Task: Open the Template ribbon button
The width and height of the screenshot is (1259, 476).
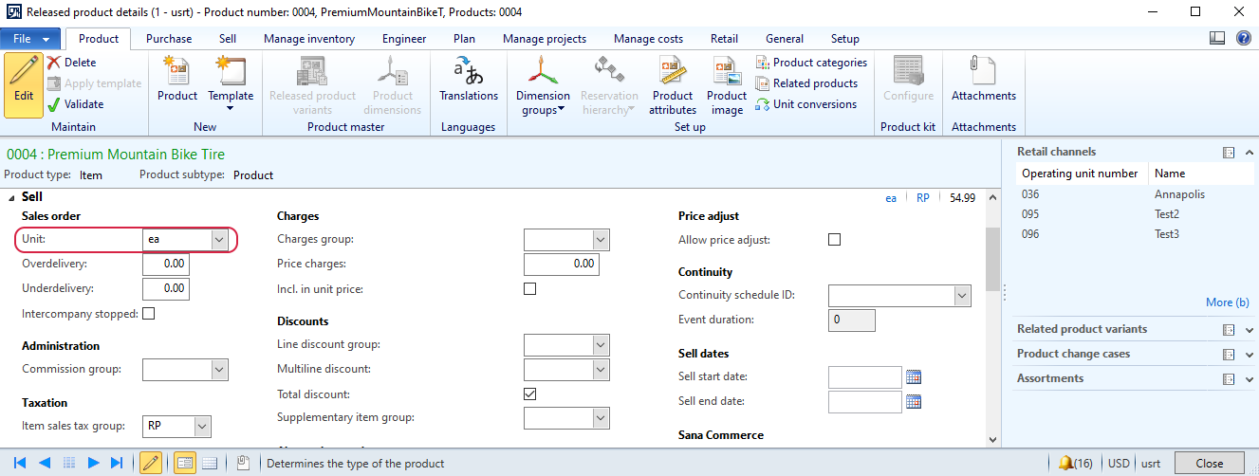Action: pos(231,83)
